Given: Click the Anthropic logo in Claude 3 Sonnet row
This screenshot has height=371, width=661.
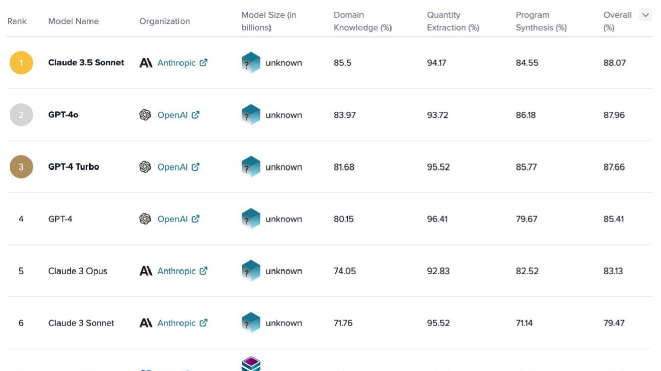Looking at the screenshot, I should tap(146, 323).
